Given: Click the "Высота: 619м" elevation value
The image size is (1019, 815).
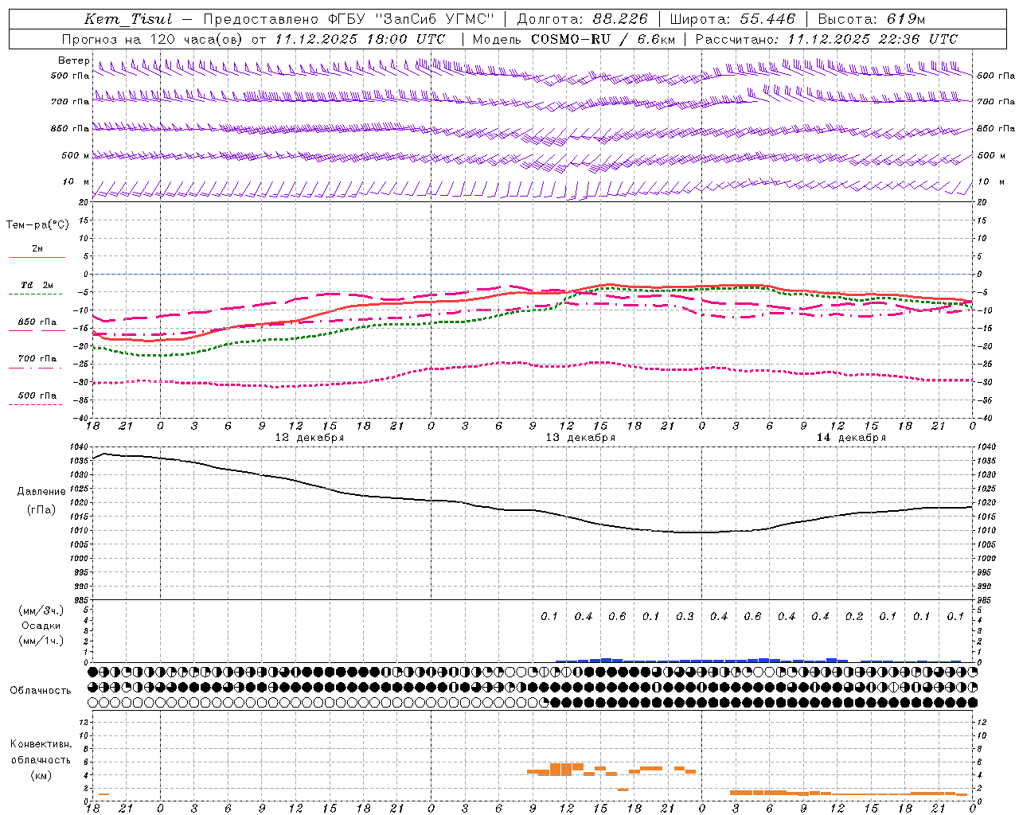Looking at the screenshot, I should tap(872, 19).
